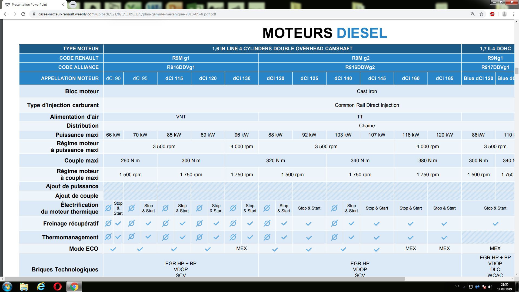Click the R916DDVg1 alliance code
The width and height of the screenshot is (519, 292).
(x=181, y=67)
